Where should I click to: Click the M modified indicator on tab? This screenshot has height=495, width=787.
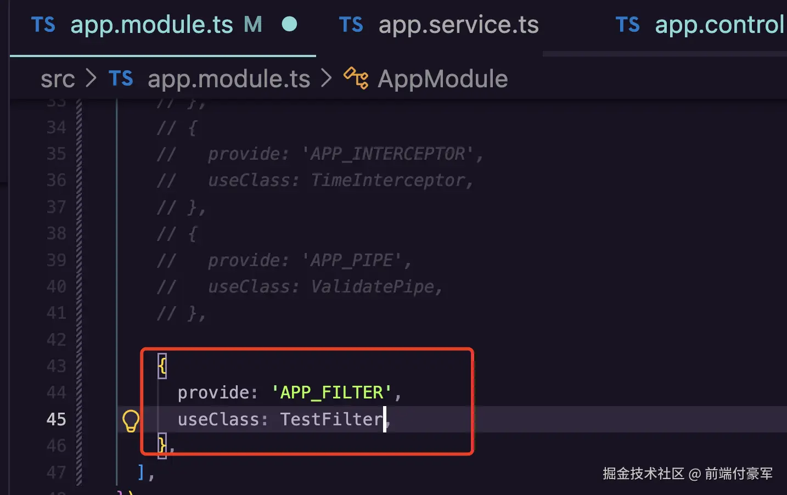[253, 25]
